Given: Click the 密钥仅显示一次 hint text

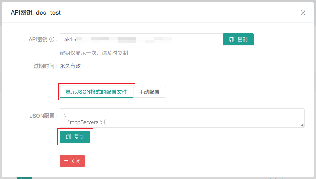Looking at the screenshot, I should click(x=94, y=53).
